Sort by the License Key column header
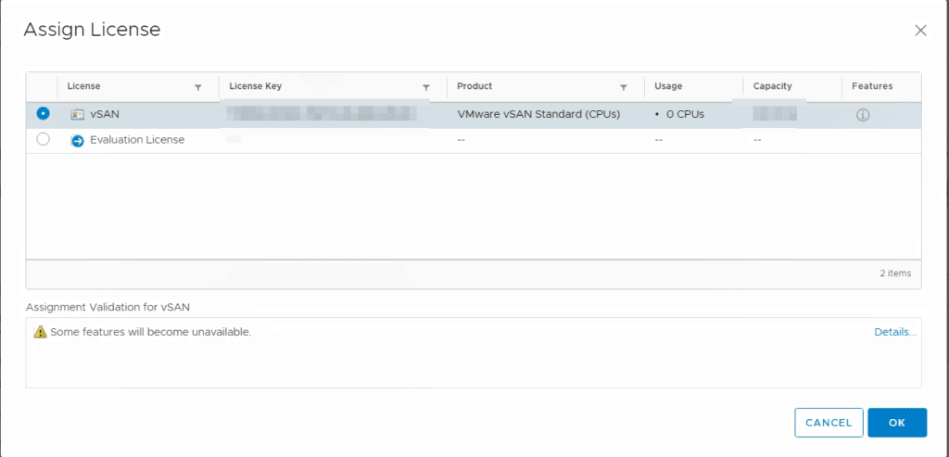The image size is (949, 457). point(256,86)
